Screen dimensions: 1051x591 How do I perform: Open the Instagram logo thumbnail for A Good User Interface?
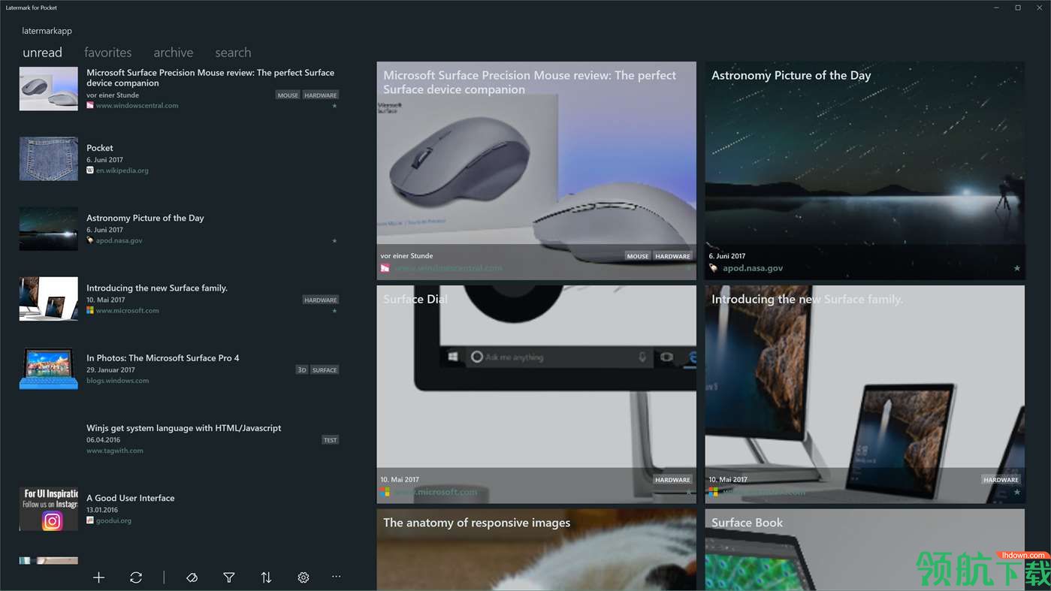(49, 508)
